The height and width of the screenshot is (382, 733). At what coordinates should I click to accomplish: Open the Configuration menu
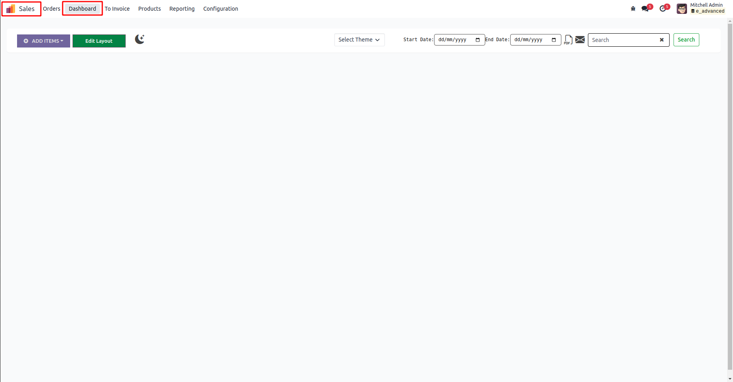click(221, 9)
